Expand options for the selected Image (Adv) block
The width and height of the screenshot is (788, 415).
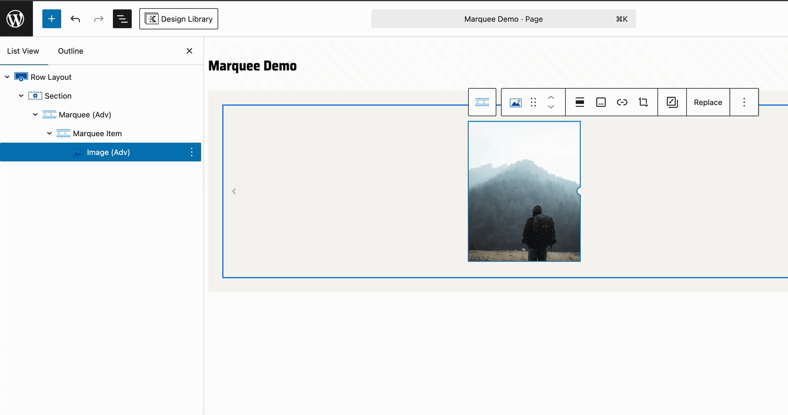click(x=191, y=152)
